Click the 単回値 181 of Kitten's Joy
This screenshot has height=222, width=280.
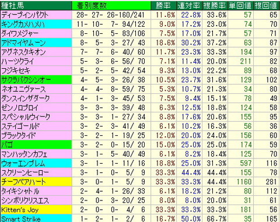click(x=246, y=210)
